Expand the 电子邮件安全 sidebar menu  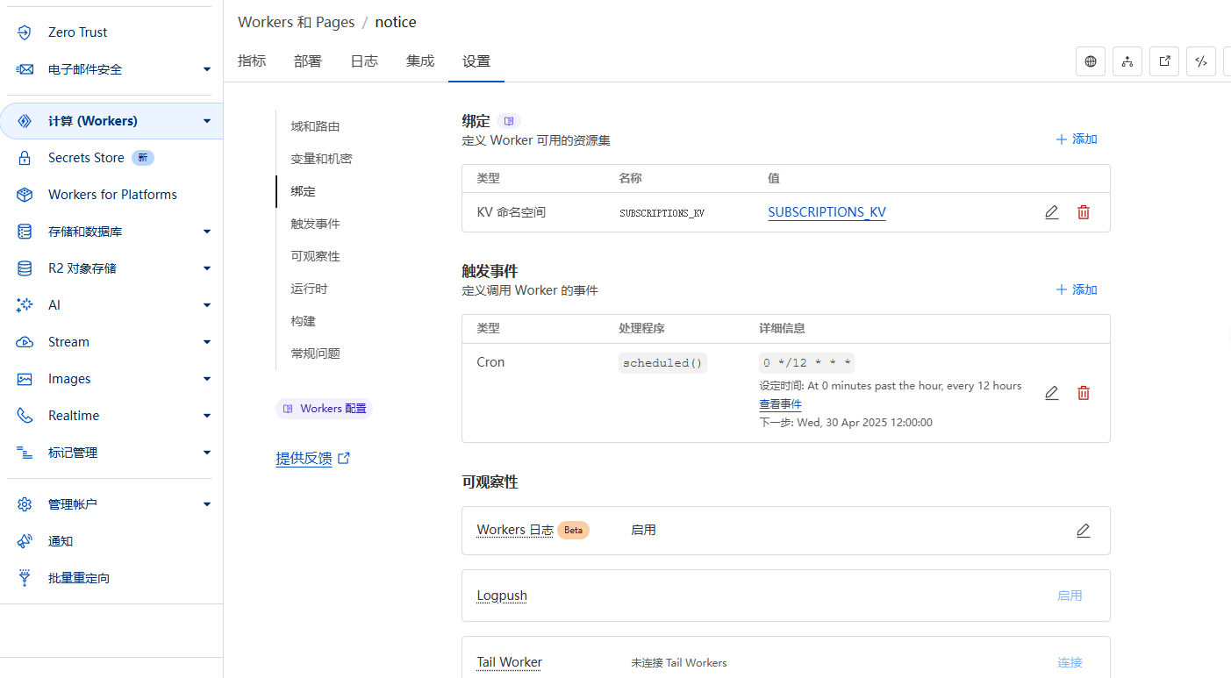pyautogui.click(x=207, y=69)
